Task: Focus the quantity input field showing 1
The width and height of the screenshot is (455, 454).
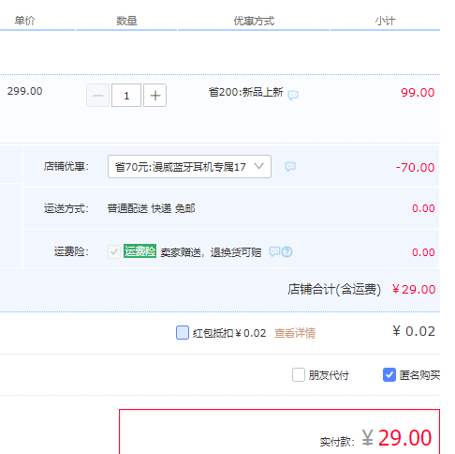Action: [126, 96]
